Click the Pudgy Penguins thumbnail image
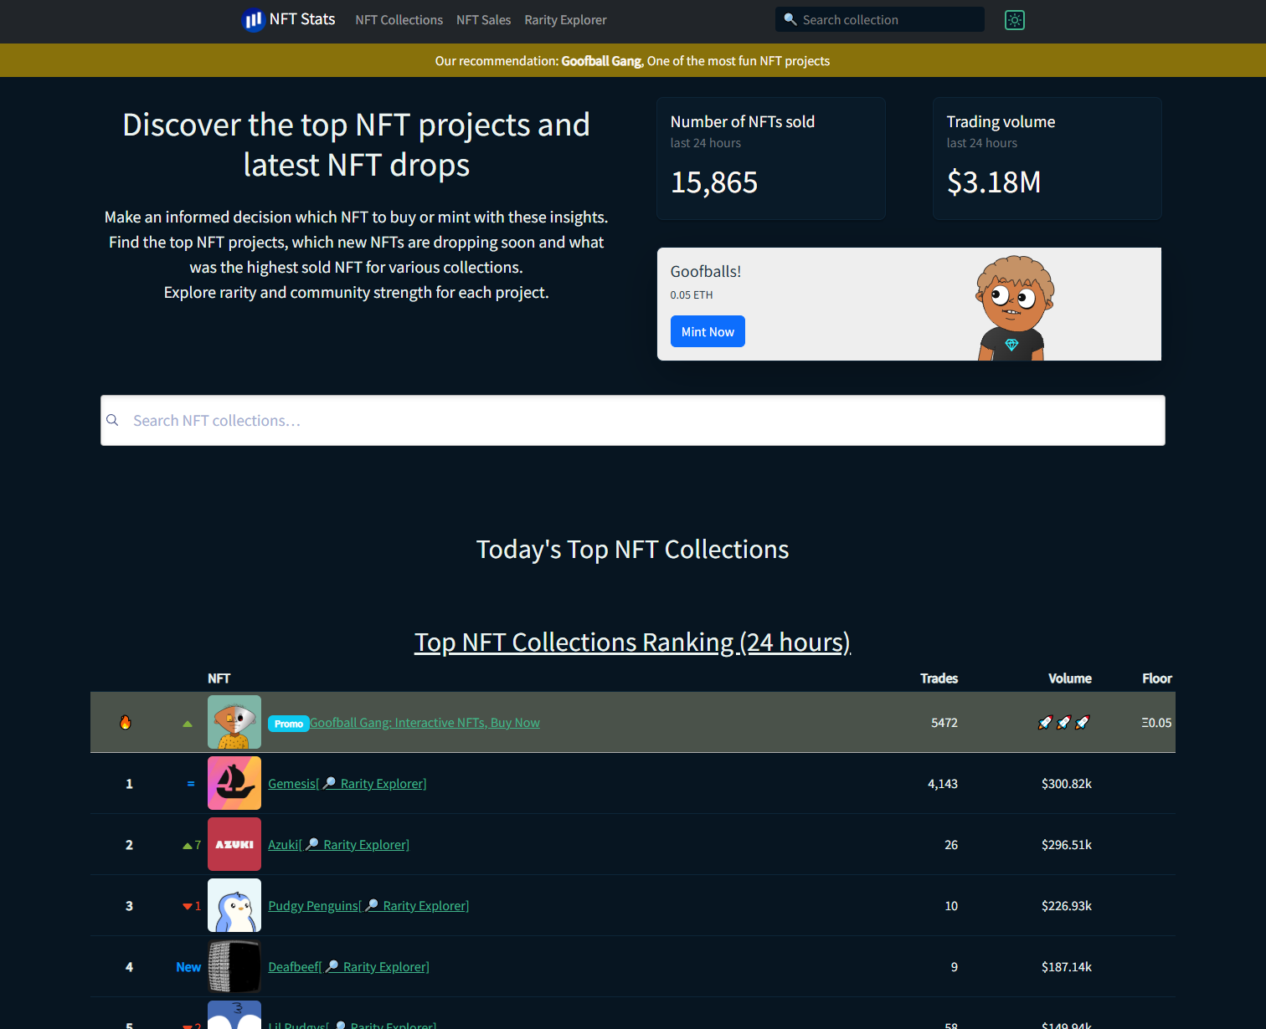Screen dimensions: 1266x1029 234,905
